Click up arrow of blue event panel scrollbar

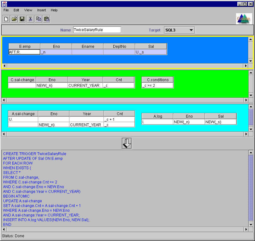[251, 39]
